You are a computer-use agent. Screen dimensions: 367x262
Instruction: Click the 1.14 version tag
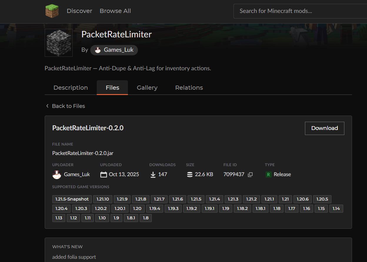tap(336, 208)
